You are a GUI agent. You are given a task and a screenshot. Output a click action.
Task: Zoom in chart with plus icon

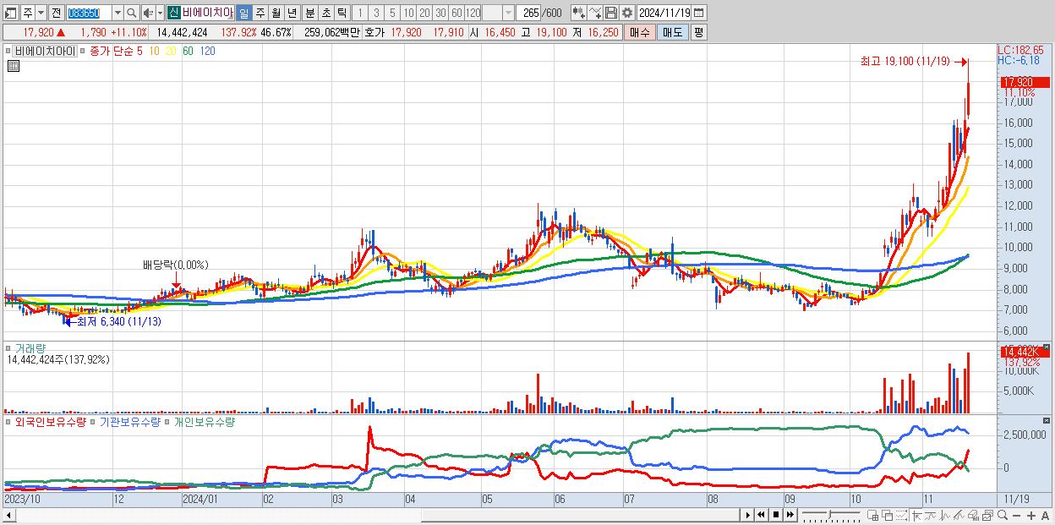1031,515
